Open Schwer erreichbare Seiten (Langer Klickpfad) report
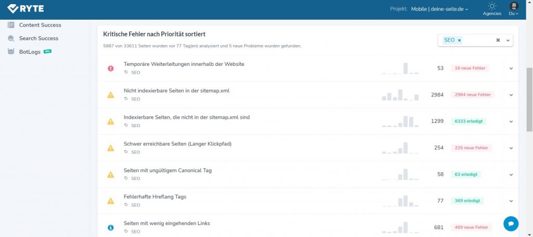533x237 pixels. pyautogui.click(x=177, y=144)
